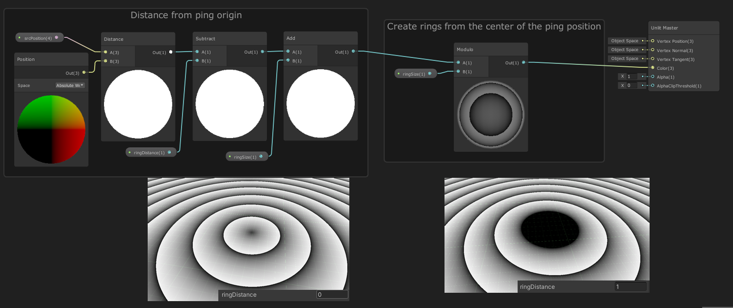Click the Subtract node B(1) input port

197,61
